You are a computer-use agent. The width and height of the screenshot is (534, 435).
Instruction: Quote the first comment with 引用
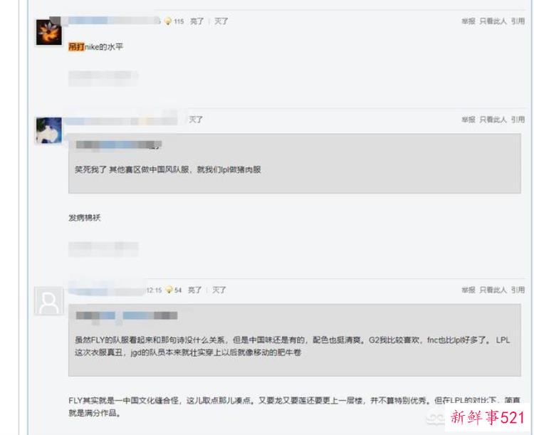[x=518, y=21]
